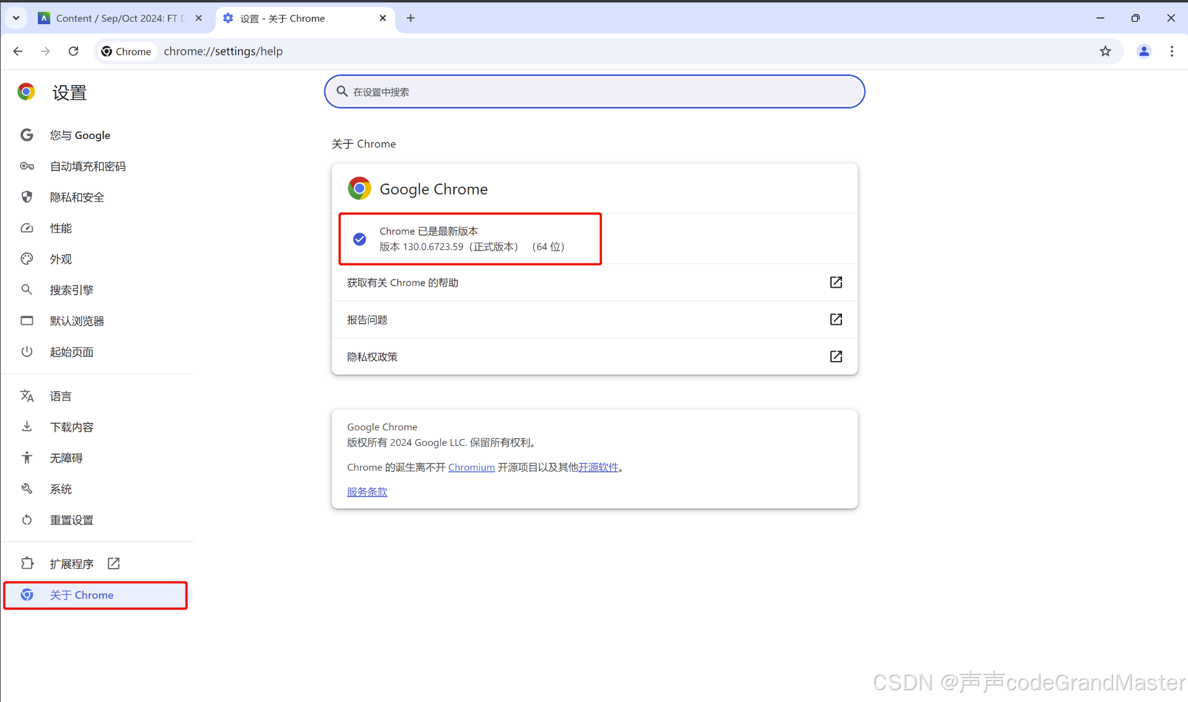Go back to the previous page
Image resolution: width=1188 pixels, height=702 pixels.
18,51
